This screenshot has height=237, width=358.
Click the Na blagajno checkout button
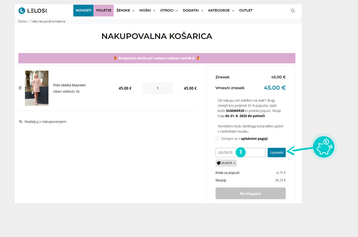250,193
